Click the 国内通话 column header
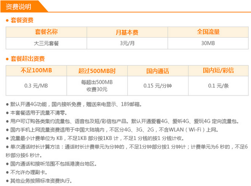 [x=158, y=71]
